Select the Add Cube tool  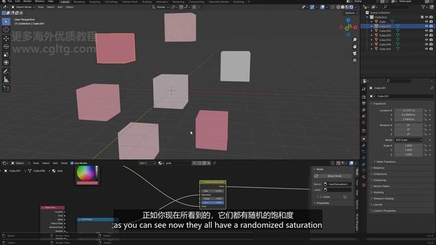pos(6,88)
